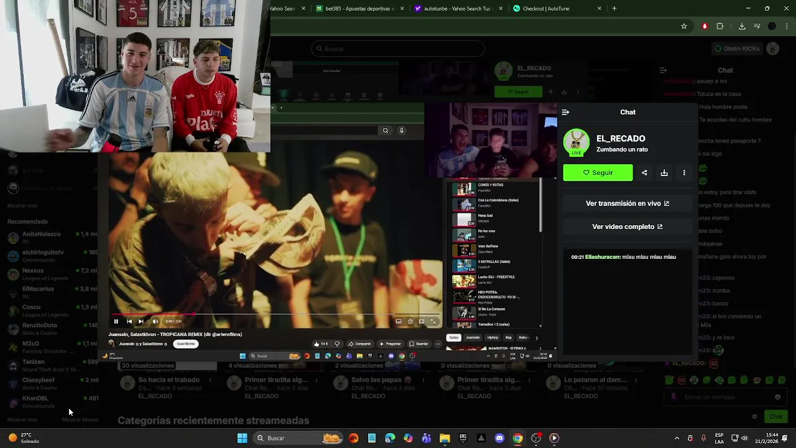Open taskbar volume control
This screenshot has width=796, height=448.
(744, 438)
